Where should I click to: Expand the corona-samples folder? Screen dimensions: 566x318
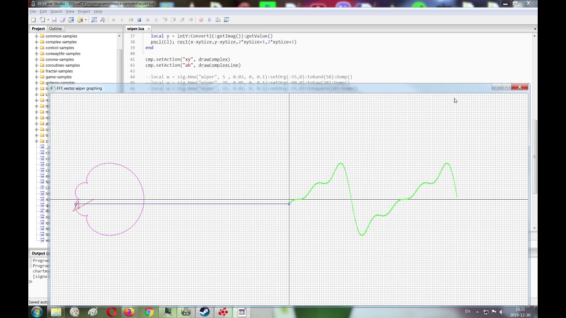pos(37,60)
